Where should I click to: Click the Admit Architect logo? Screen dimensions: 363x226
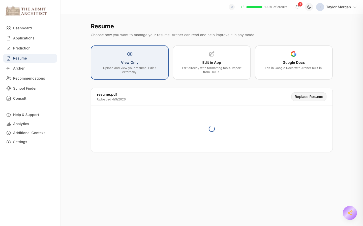click(x=26, y=11)
